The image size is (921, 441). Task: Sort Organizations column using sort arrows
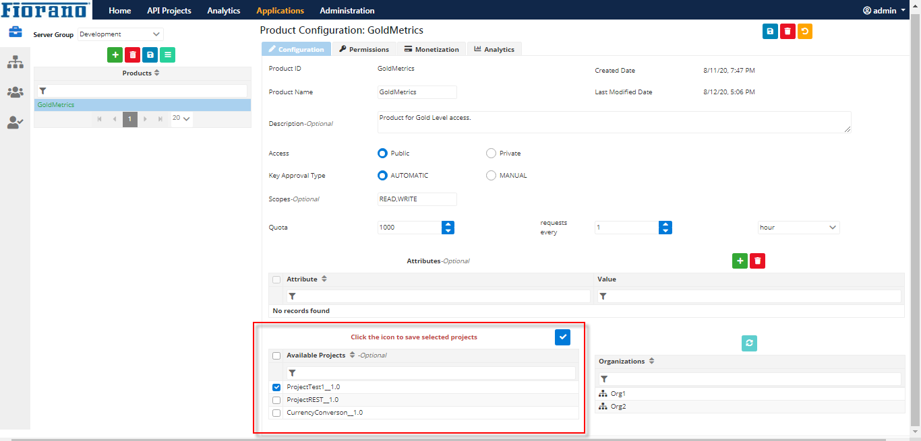[x=651, y=361]
